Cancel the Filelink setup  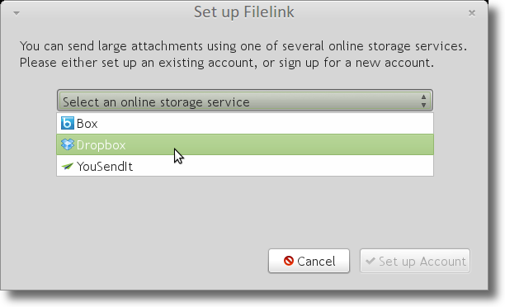tap(309, 261)
